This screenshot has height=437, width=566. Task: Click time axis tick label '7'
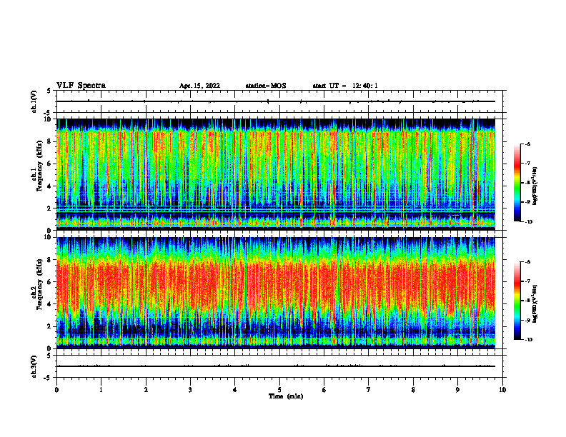(x=369, y=390)
